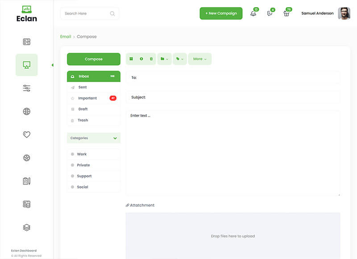Click the info icon in the toolbar

(x=141, y=59)
